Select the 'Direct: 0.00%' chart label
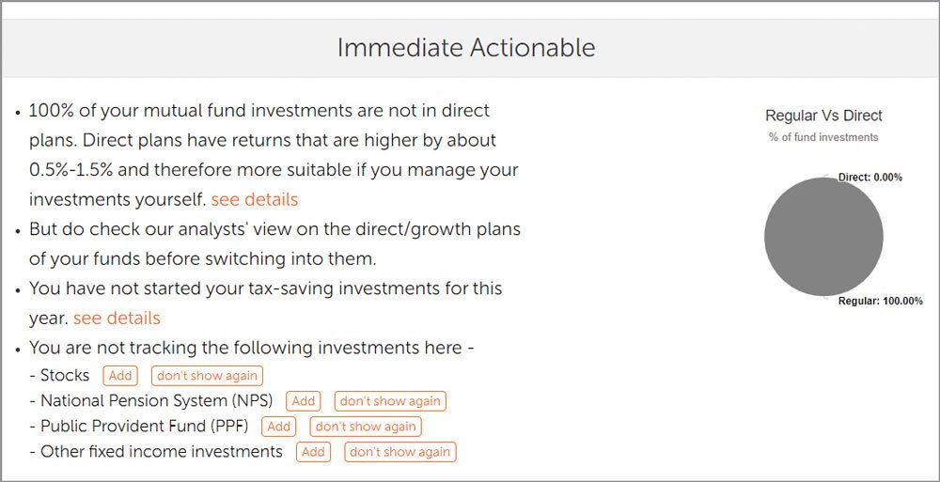 (869, 178)
